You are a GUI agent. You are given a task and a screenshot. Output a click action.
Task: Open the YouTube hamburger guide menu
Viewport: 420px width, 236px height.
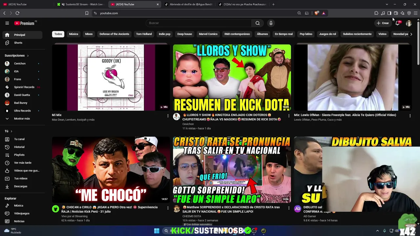(7, 23)
